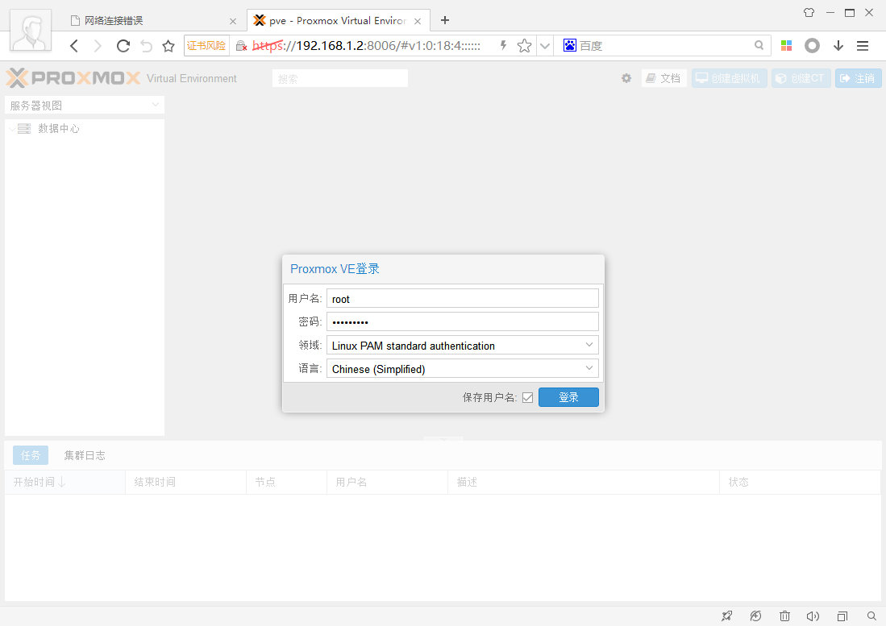Screen dimensions: 886x626
Task: Reload the current page
Action: tap(123, 46)
